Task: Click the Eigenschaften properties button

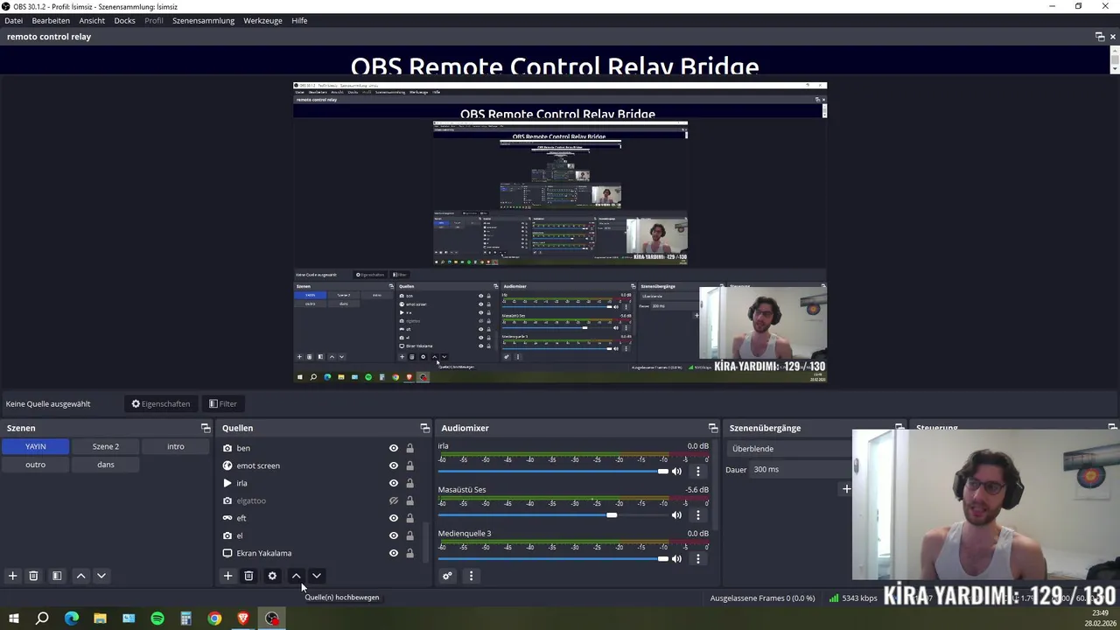Action: (161, 404)
